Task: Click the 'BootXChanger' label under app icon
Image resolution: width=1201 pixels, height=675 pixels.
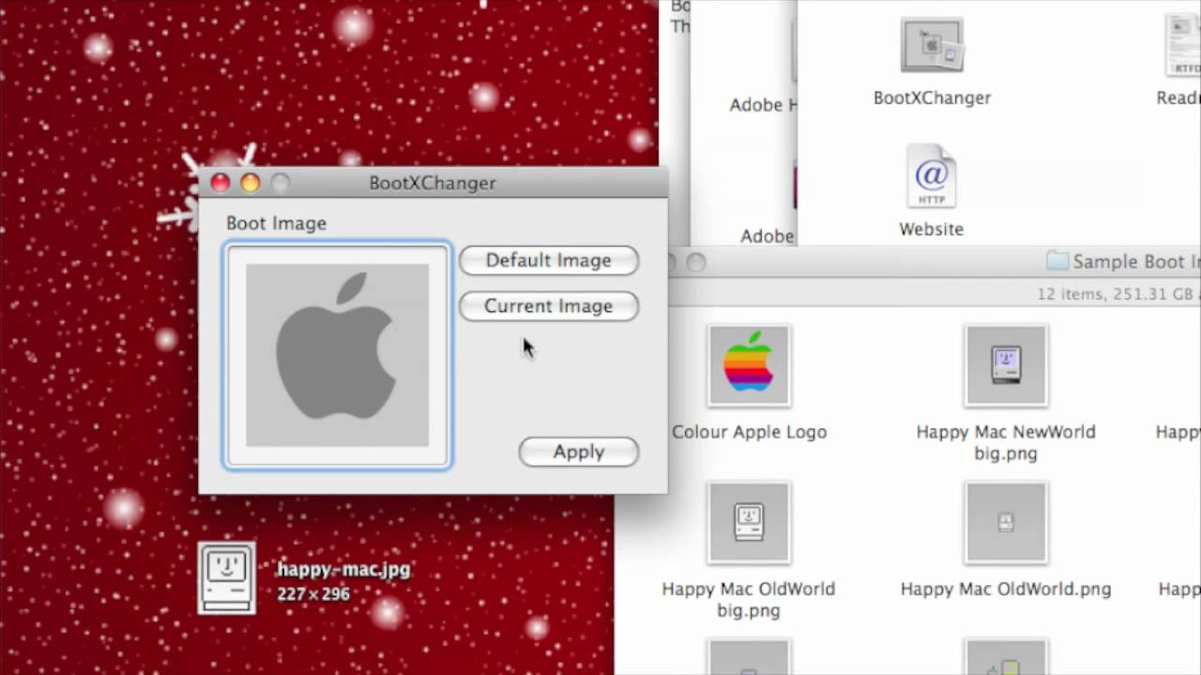Action: pyautogui.click(x=932, y=97)
